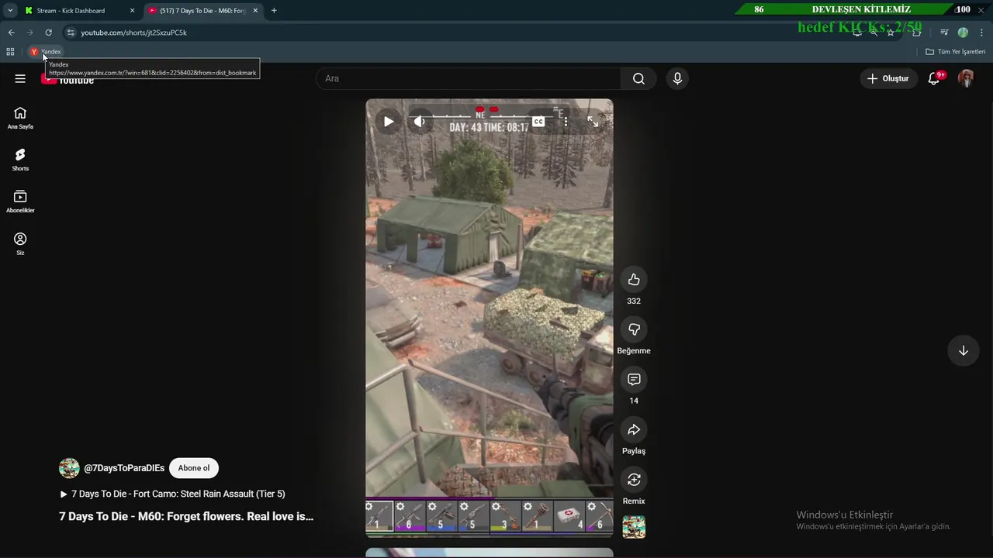Close the Kick Dashboard tab
993x558 pixels.
click(x=132, y=11)
